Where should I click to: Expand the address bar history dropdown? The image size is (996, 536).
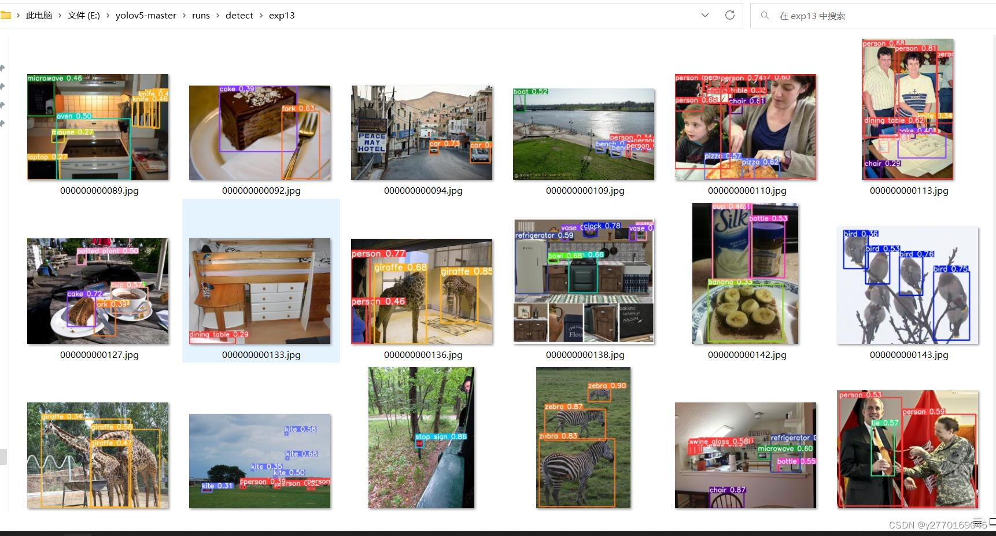click(704, 16)
